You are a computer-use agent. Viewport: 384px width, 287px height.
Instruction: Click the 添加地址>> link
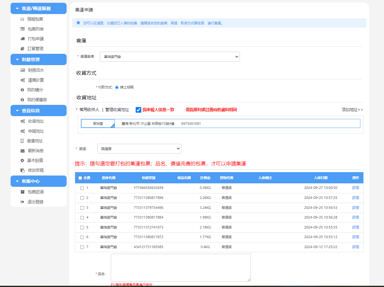(352, 110)
